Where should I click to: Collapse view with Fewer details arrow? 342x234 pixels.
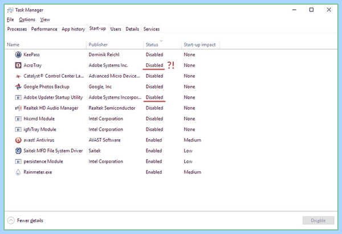point(11,220)
